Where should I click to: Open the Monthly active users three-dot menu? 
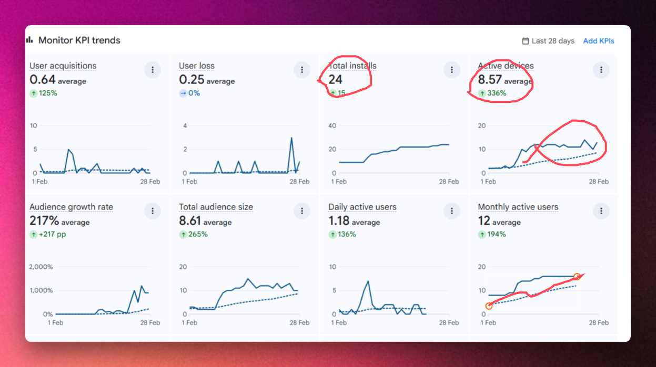click(601, 211)
